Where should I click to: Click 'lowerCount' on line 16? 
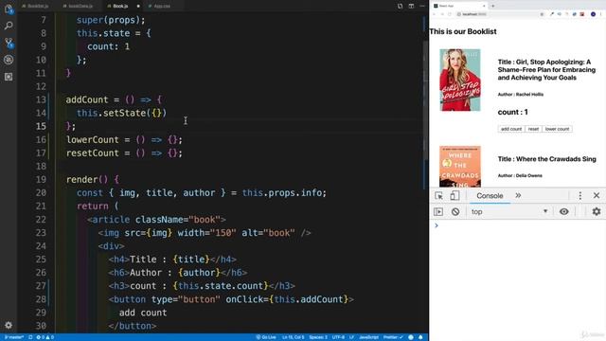(x=93, y=139)
